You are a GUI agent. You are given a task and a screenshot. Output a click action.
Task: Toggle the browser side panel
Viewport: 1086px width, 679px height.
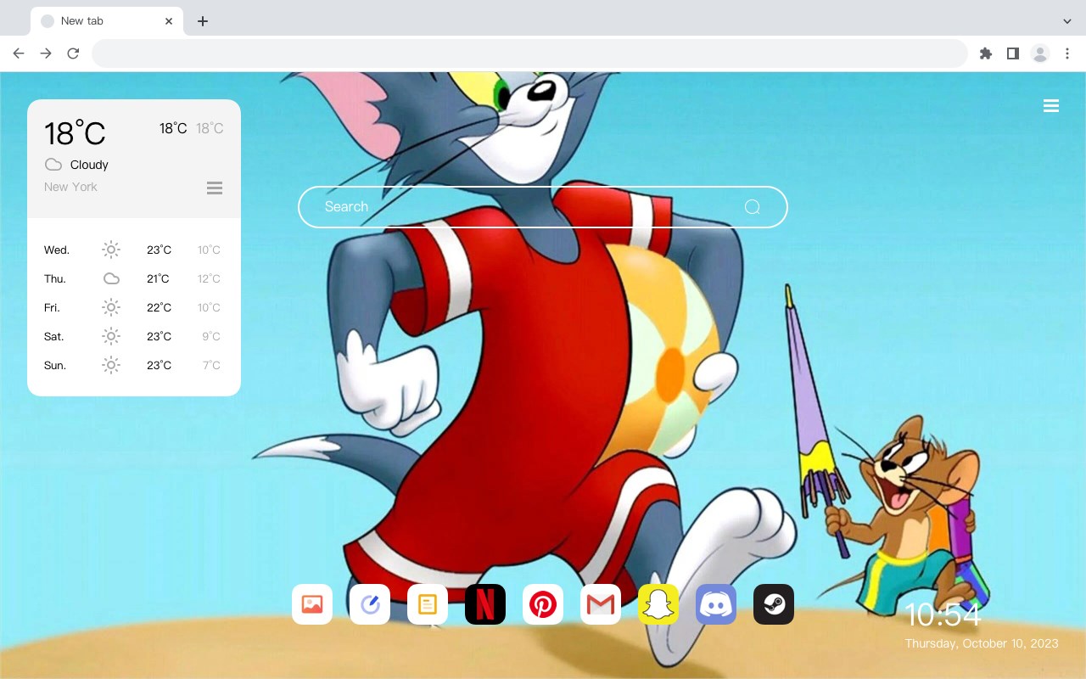[1012, 53]
